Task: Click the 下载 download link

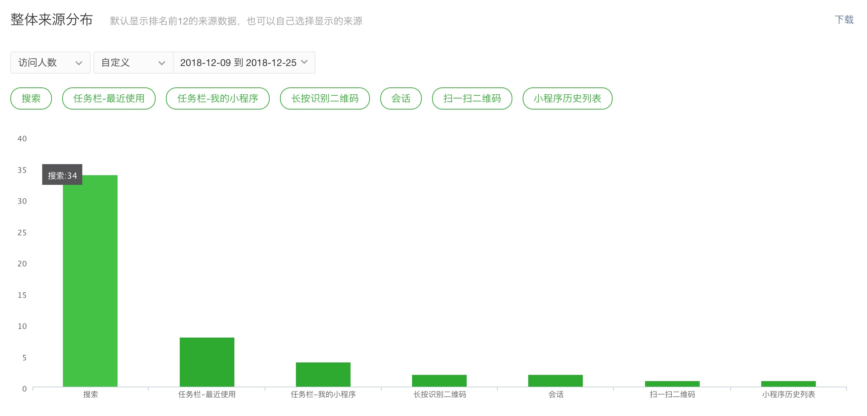Action: click(x=844, y=20)
